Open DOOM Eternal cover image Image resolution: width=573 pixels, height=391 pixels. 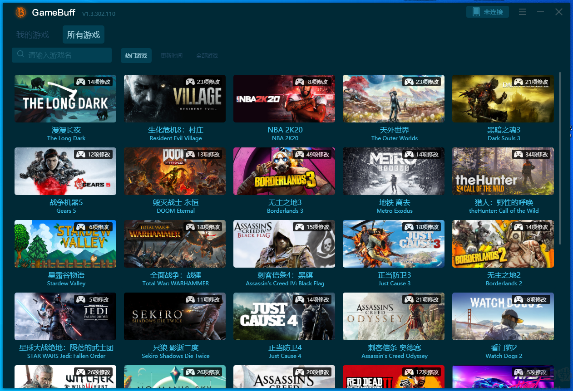175,171
